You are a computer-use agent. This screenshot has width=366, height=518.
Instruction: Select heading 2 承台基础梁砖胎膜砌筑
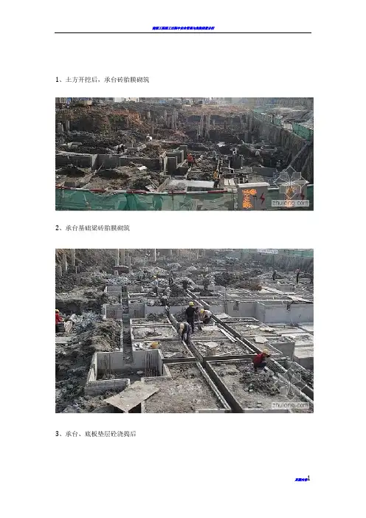click(92, 228)
